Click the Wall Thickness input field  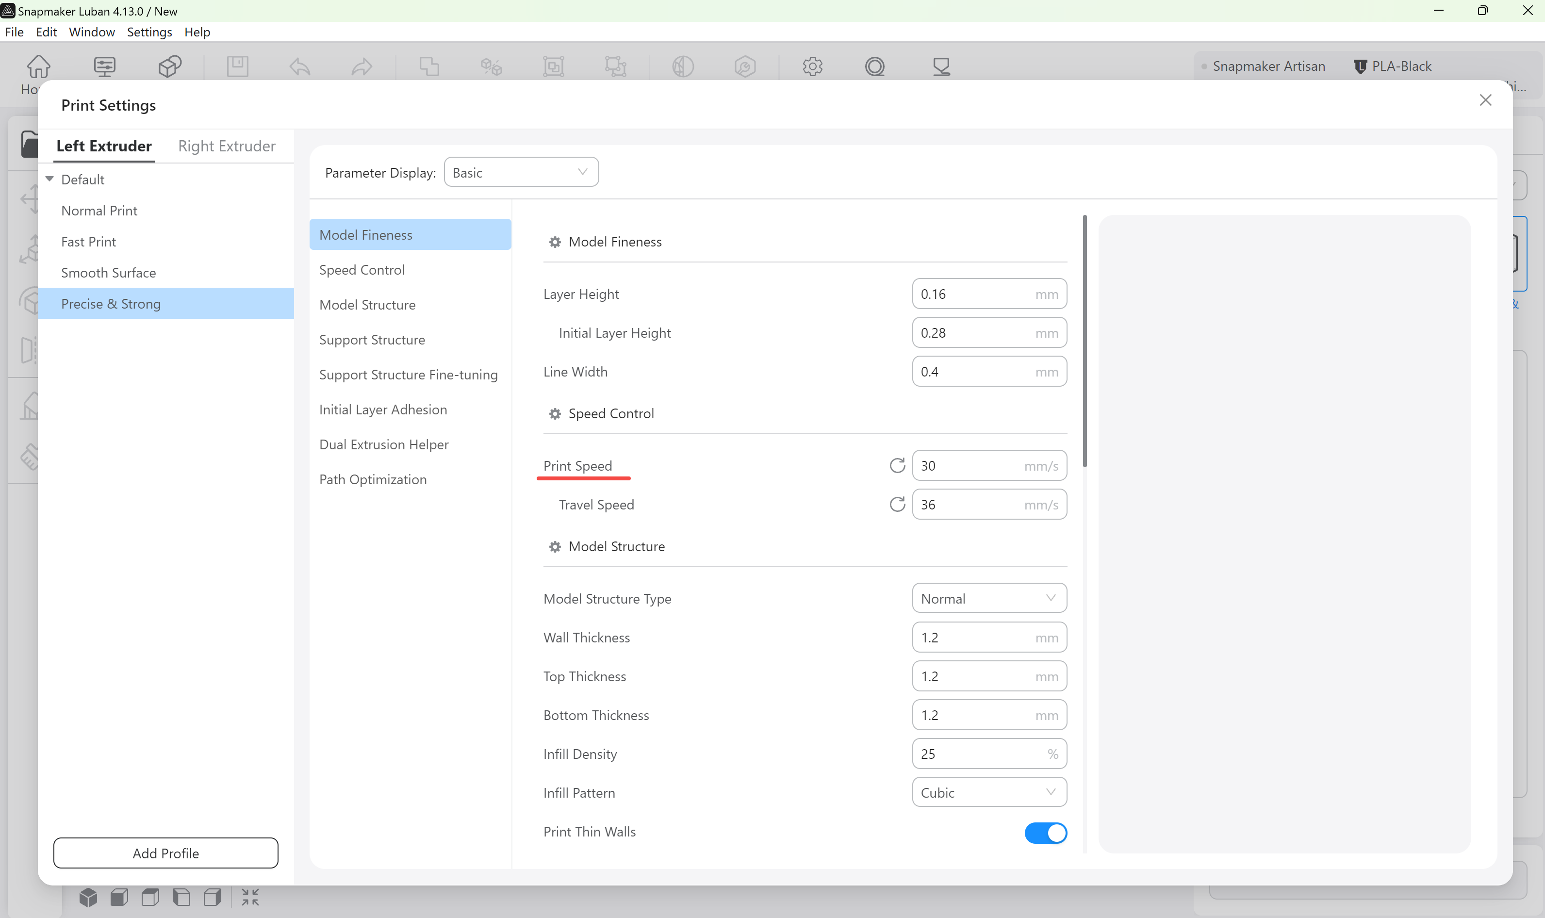coord(989,637)
